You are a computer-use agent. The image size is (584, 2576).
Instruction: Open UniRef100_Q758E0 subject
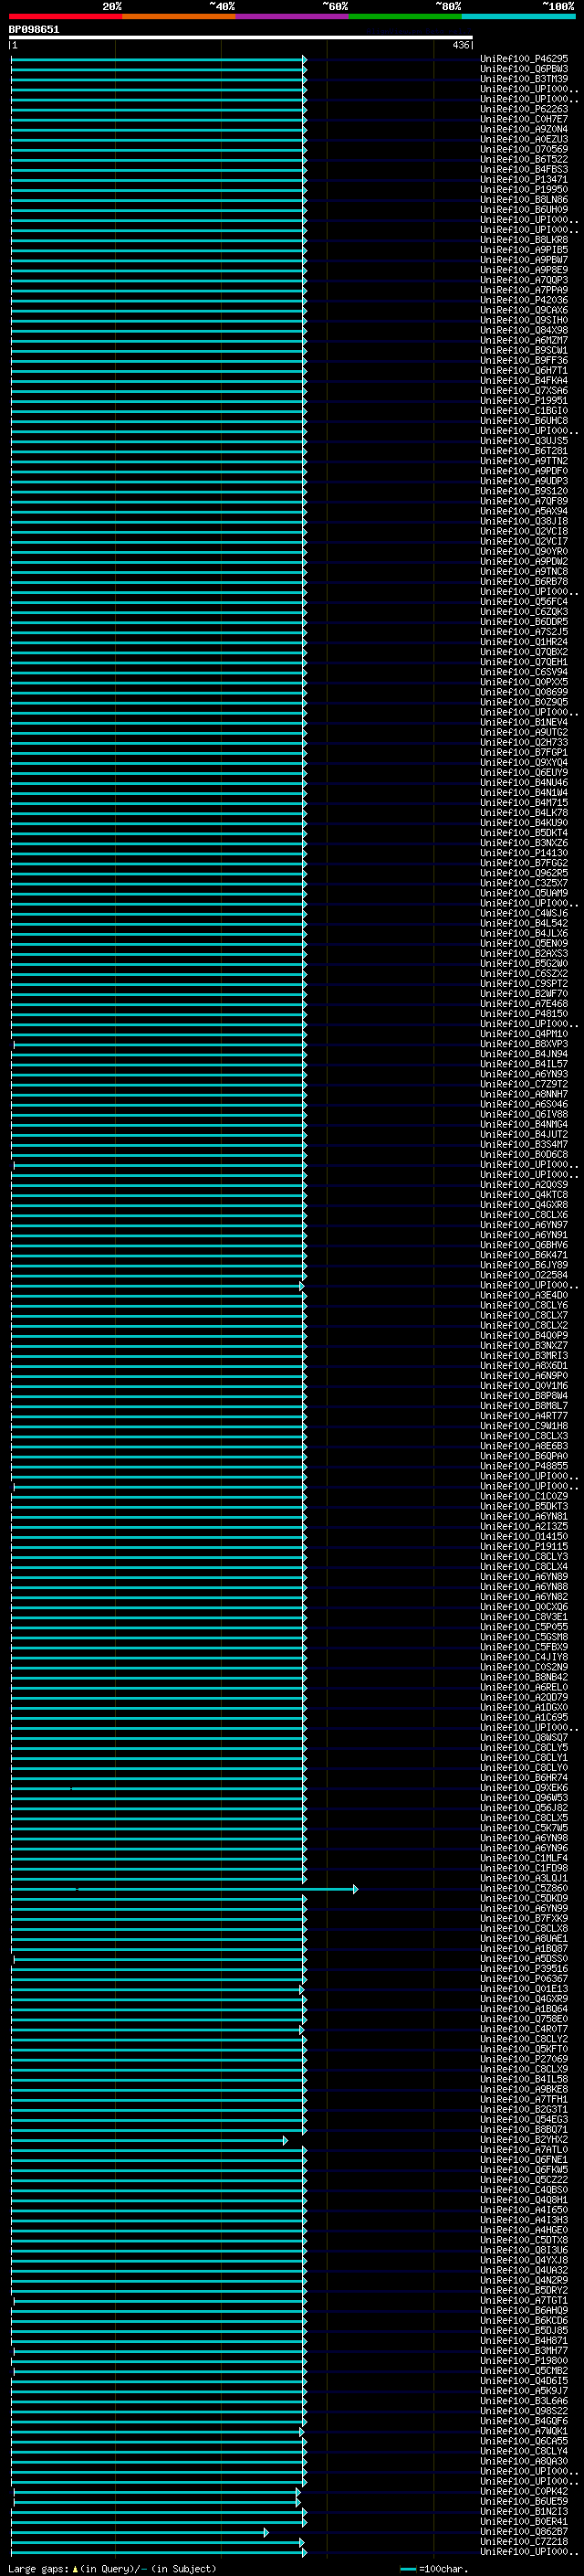524,2018
